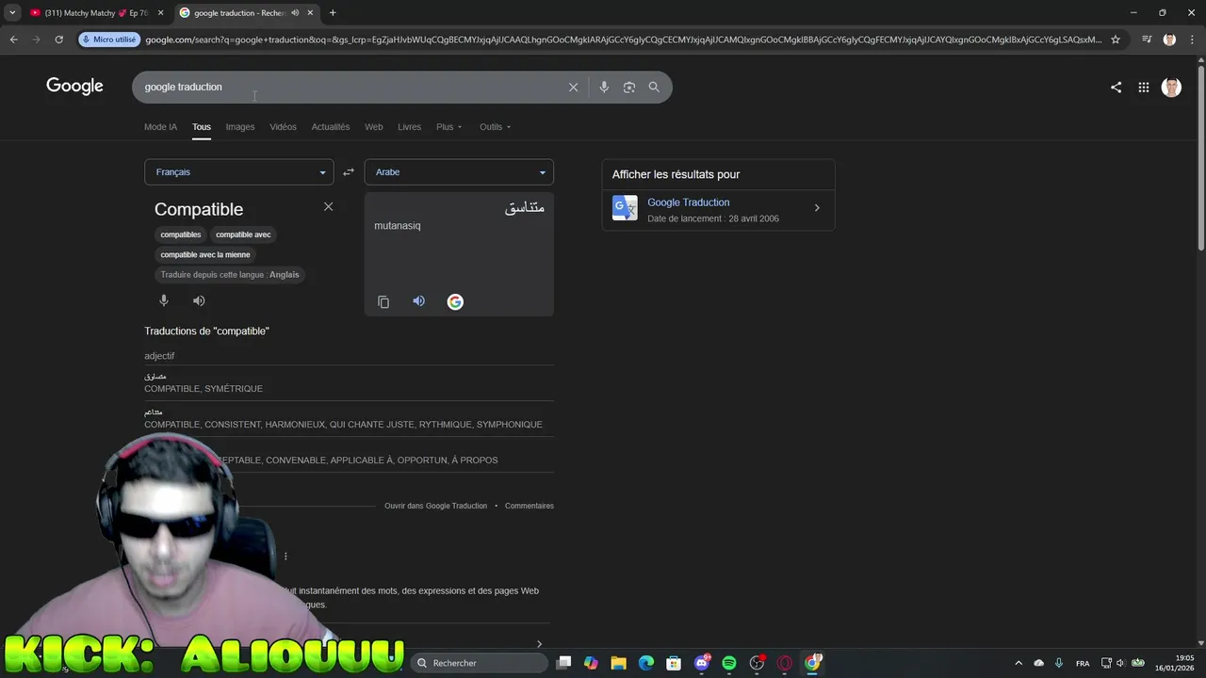The image size is (1206, 678).
Task: Open the Français source language dropdown
Action: click(x=238, y=172)
